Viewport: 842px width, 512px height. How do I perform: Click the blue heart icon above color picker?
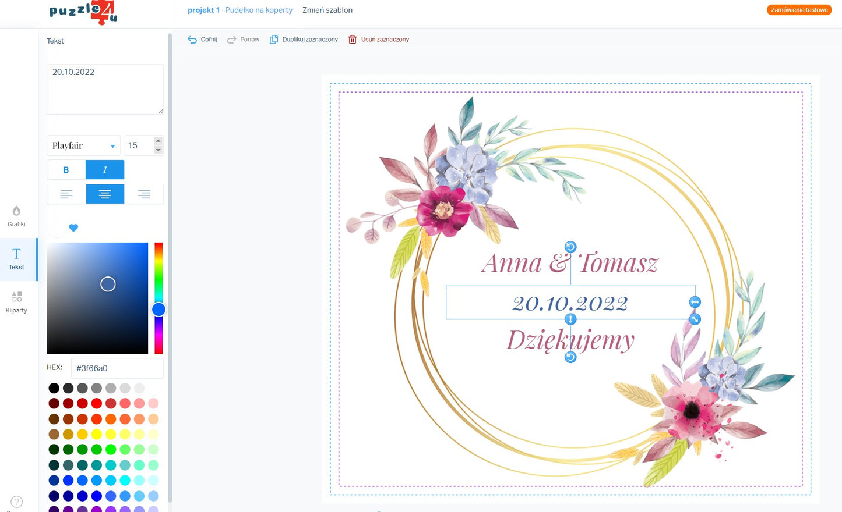(73, 228)
